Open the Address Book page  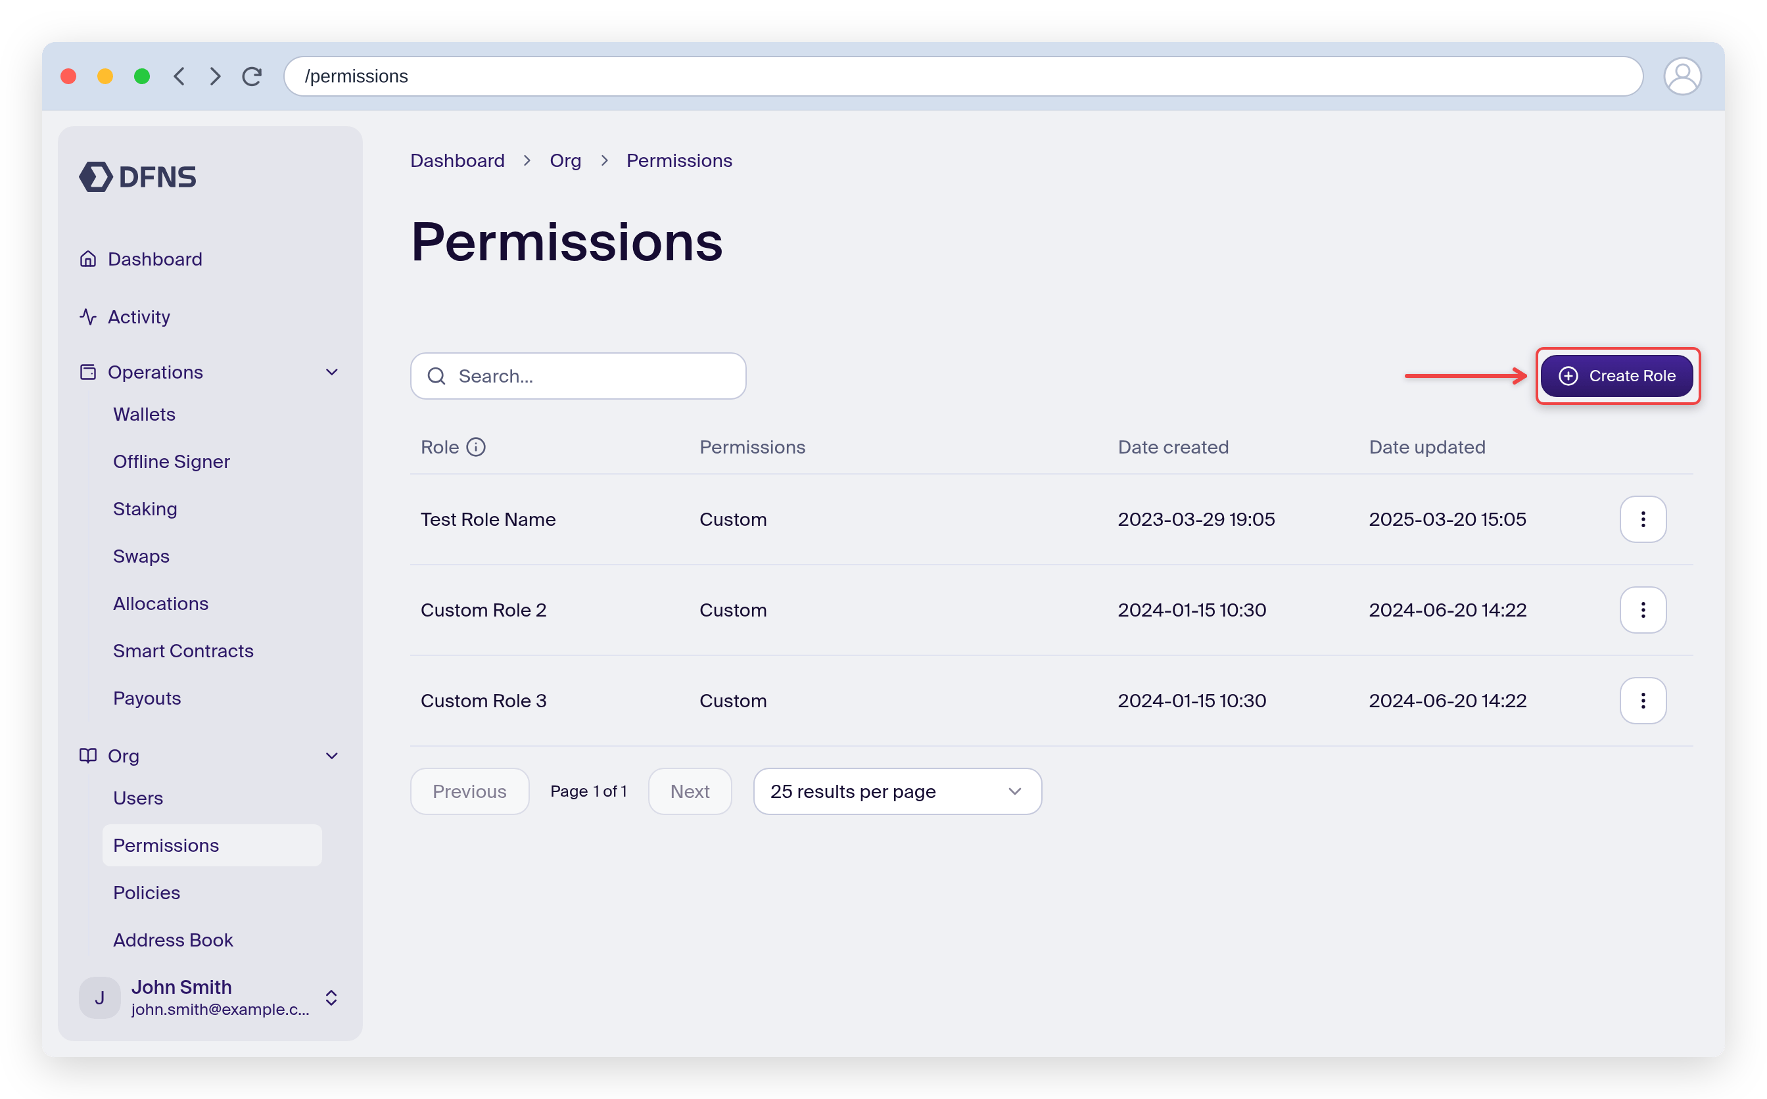173,940
